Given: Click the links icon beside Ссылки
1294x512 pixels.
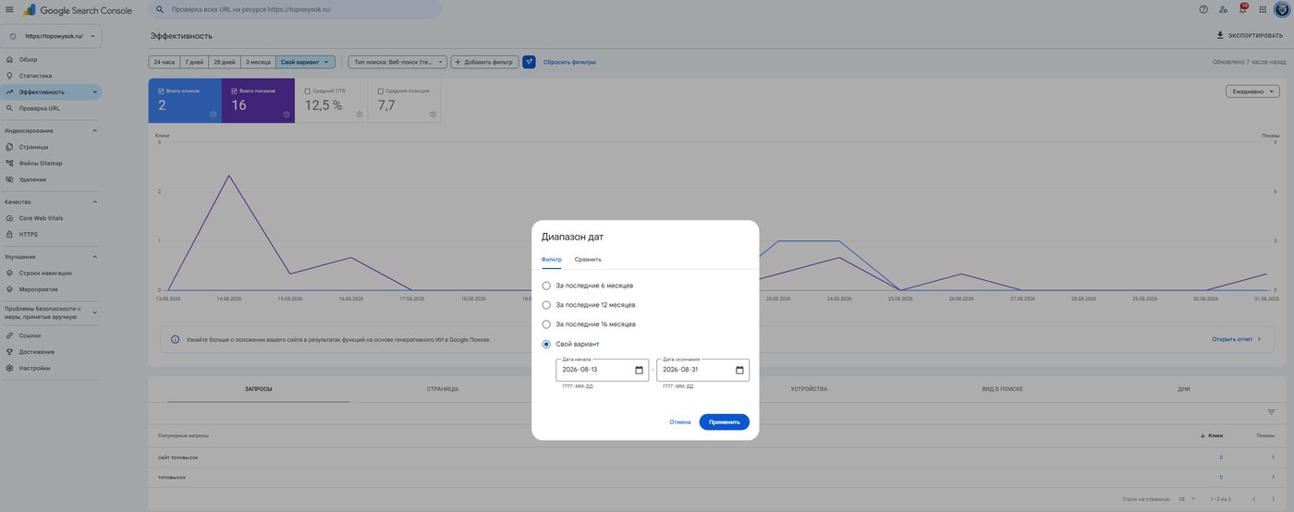Looking at the screenshot, I should pos(9,335).
